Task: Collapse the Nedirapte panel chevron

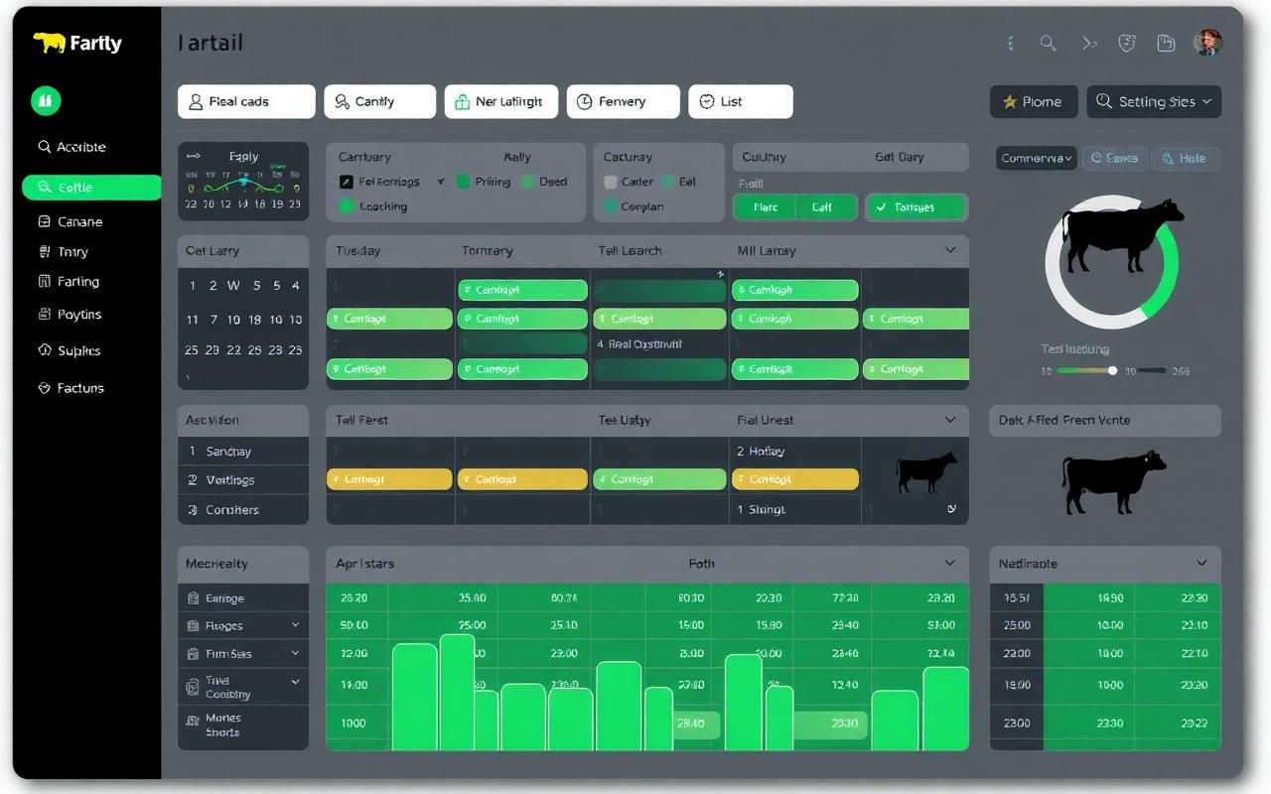Action: pos(1201,563)
